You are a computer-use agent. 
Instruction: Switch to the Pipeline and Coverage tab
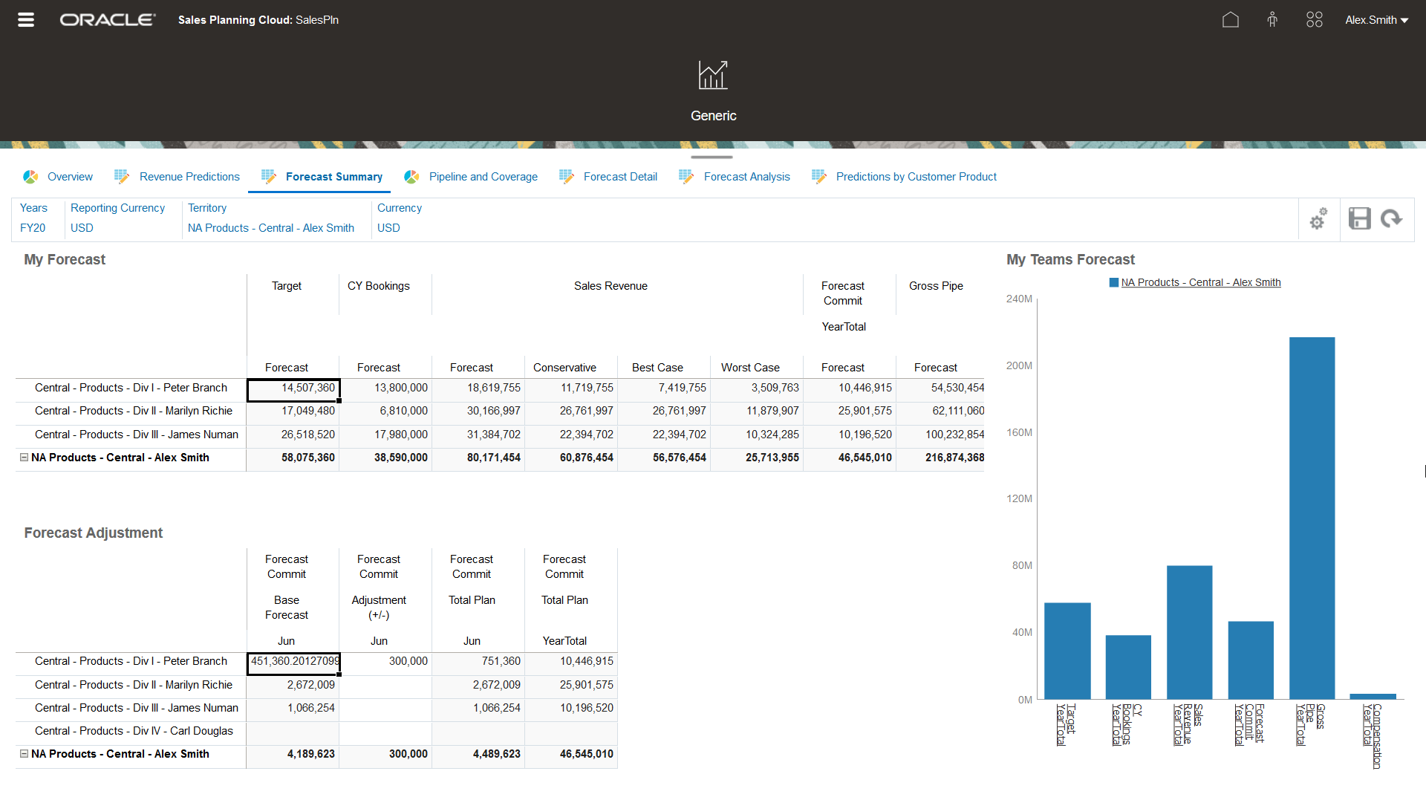(484, 177)
